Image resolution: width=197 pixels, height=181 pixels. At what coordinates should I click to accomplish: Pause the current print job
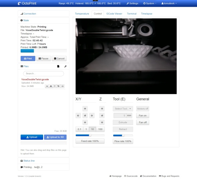43,59
